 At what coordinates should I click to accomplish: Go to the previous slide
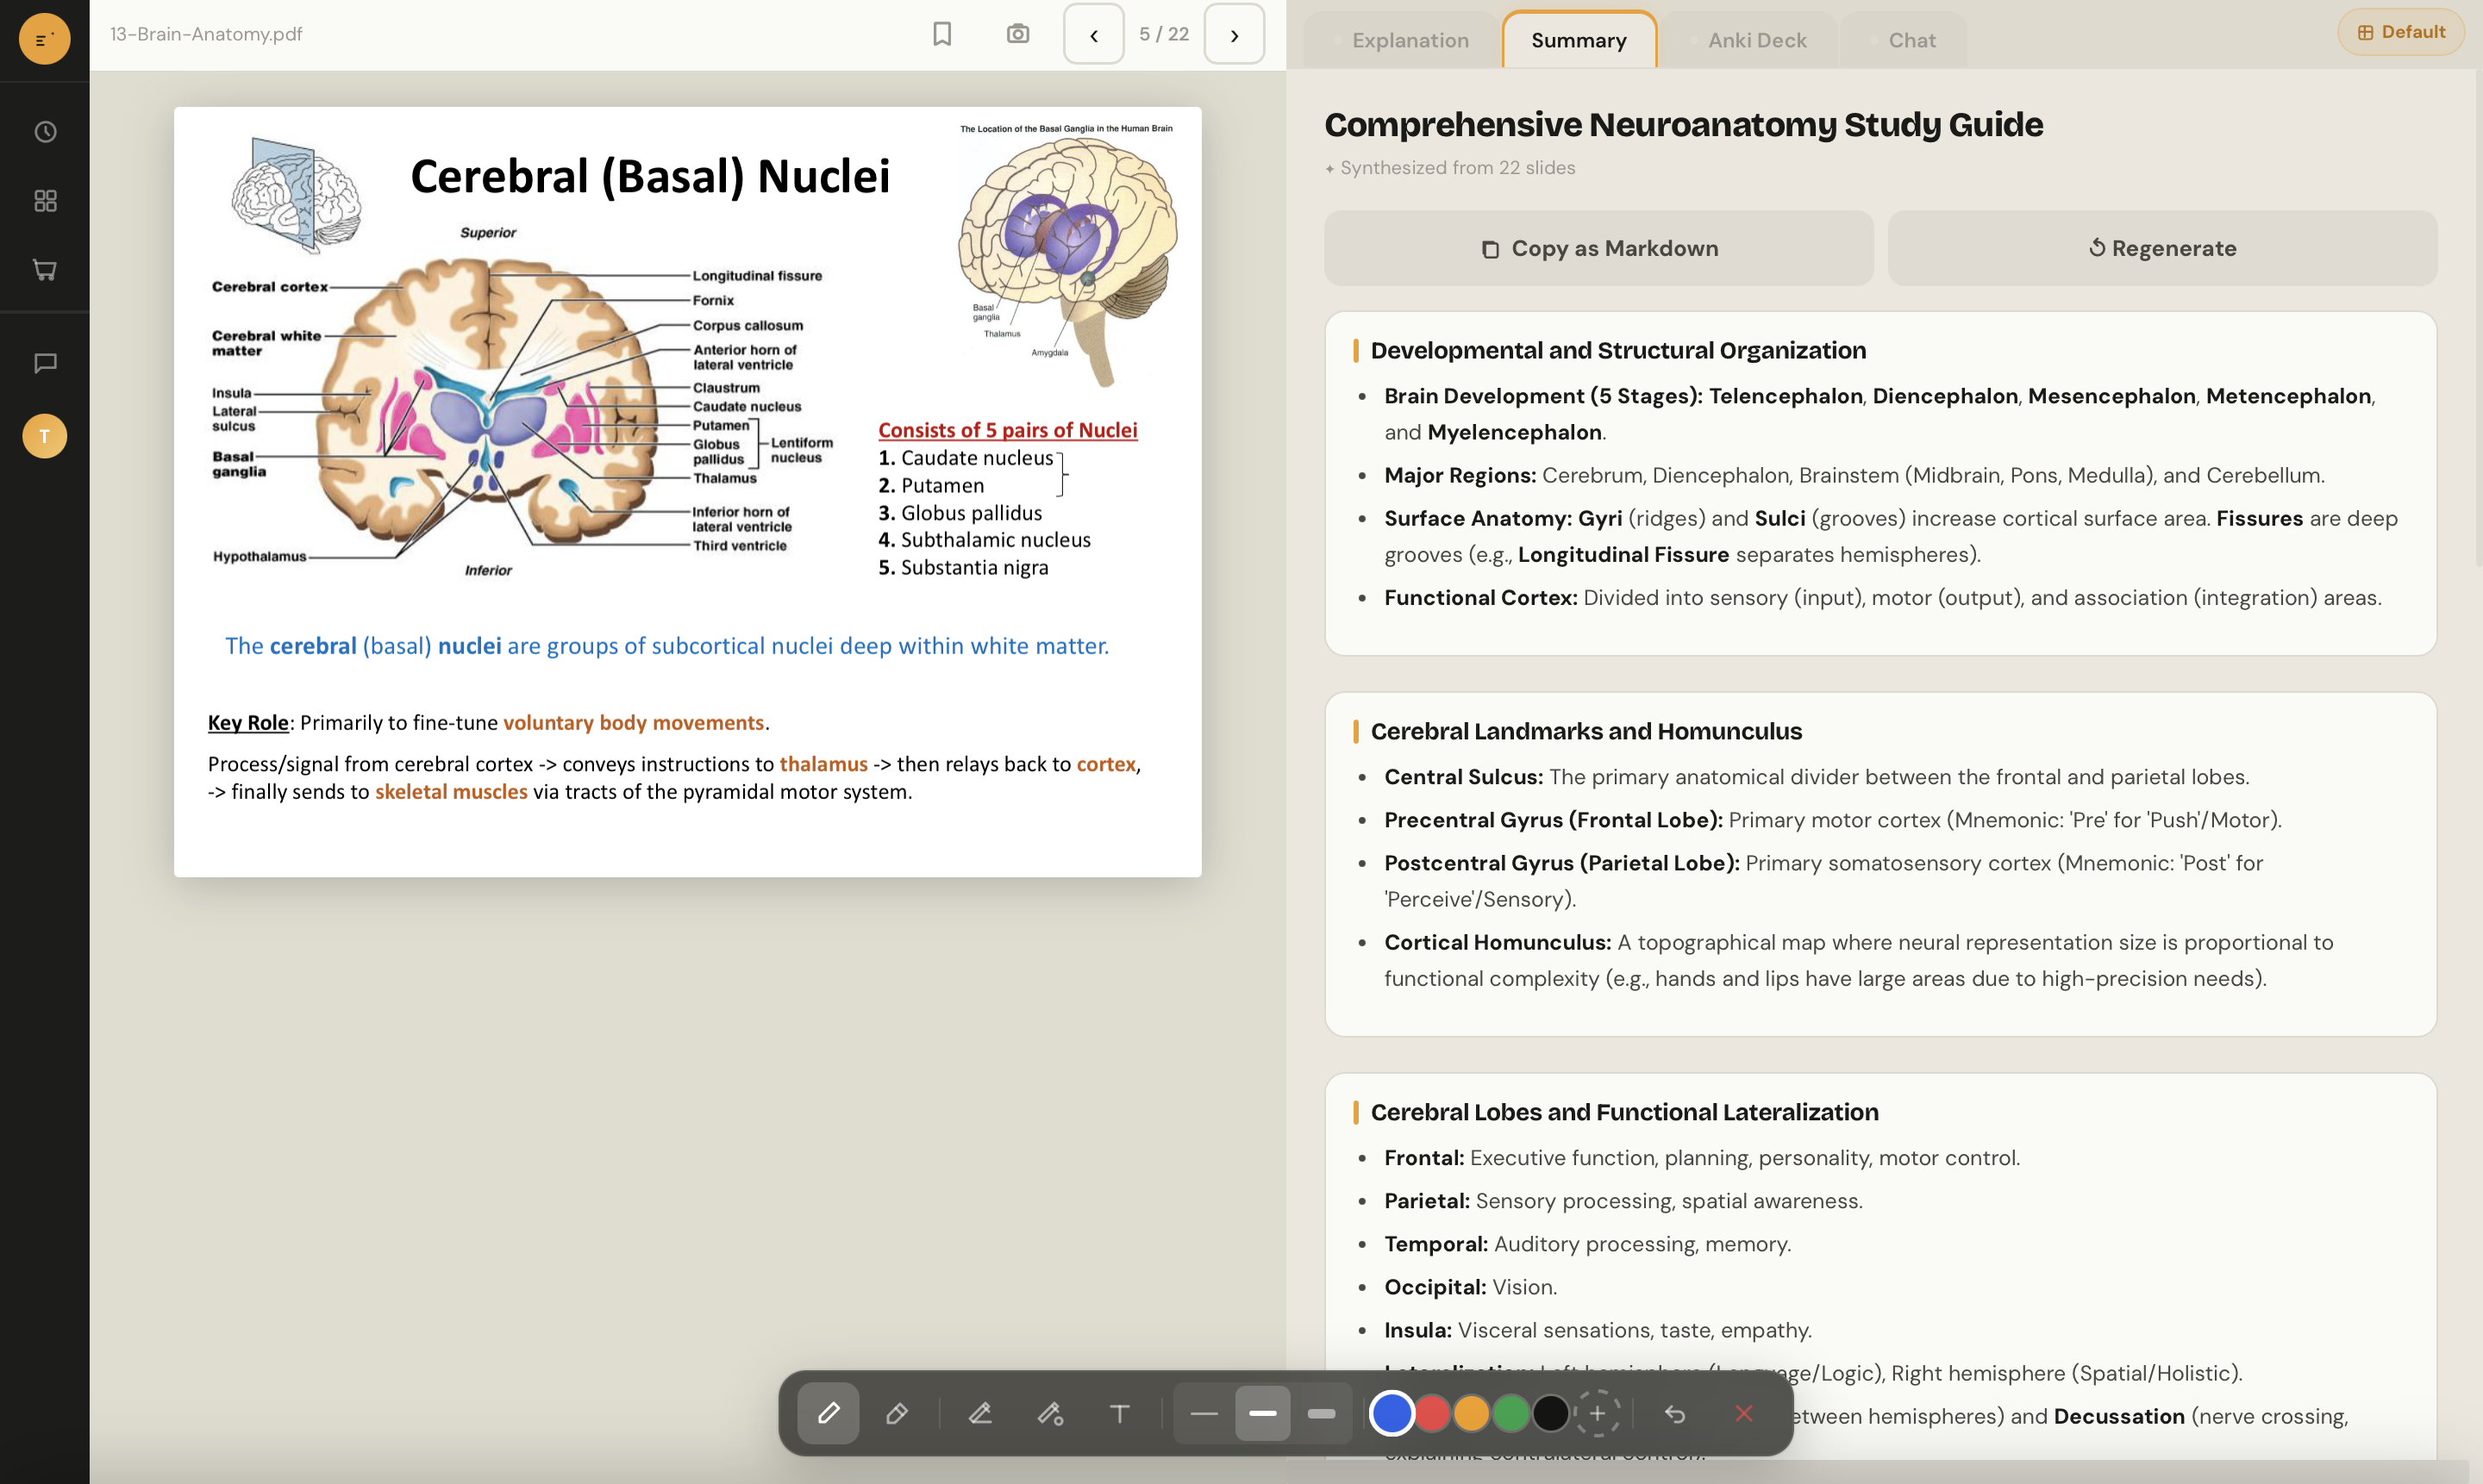[x=1093, y=34]
